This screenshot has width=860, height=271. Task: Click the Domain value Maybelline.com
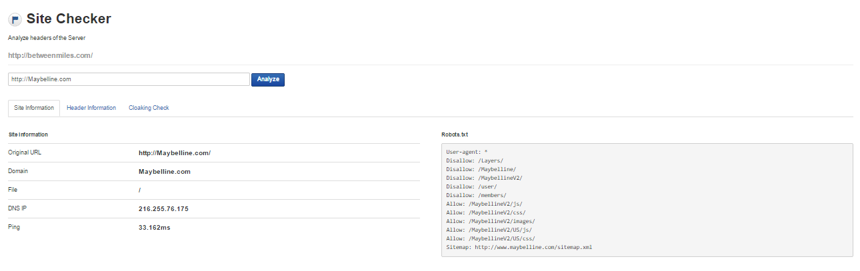pyautogui.click(x=165, y=171)
